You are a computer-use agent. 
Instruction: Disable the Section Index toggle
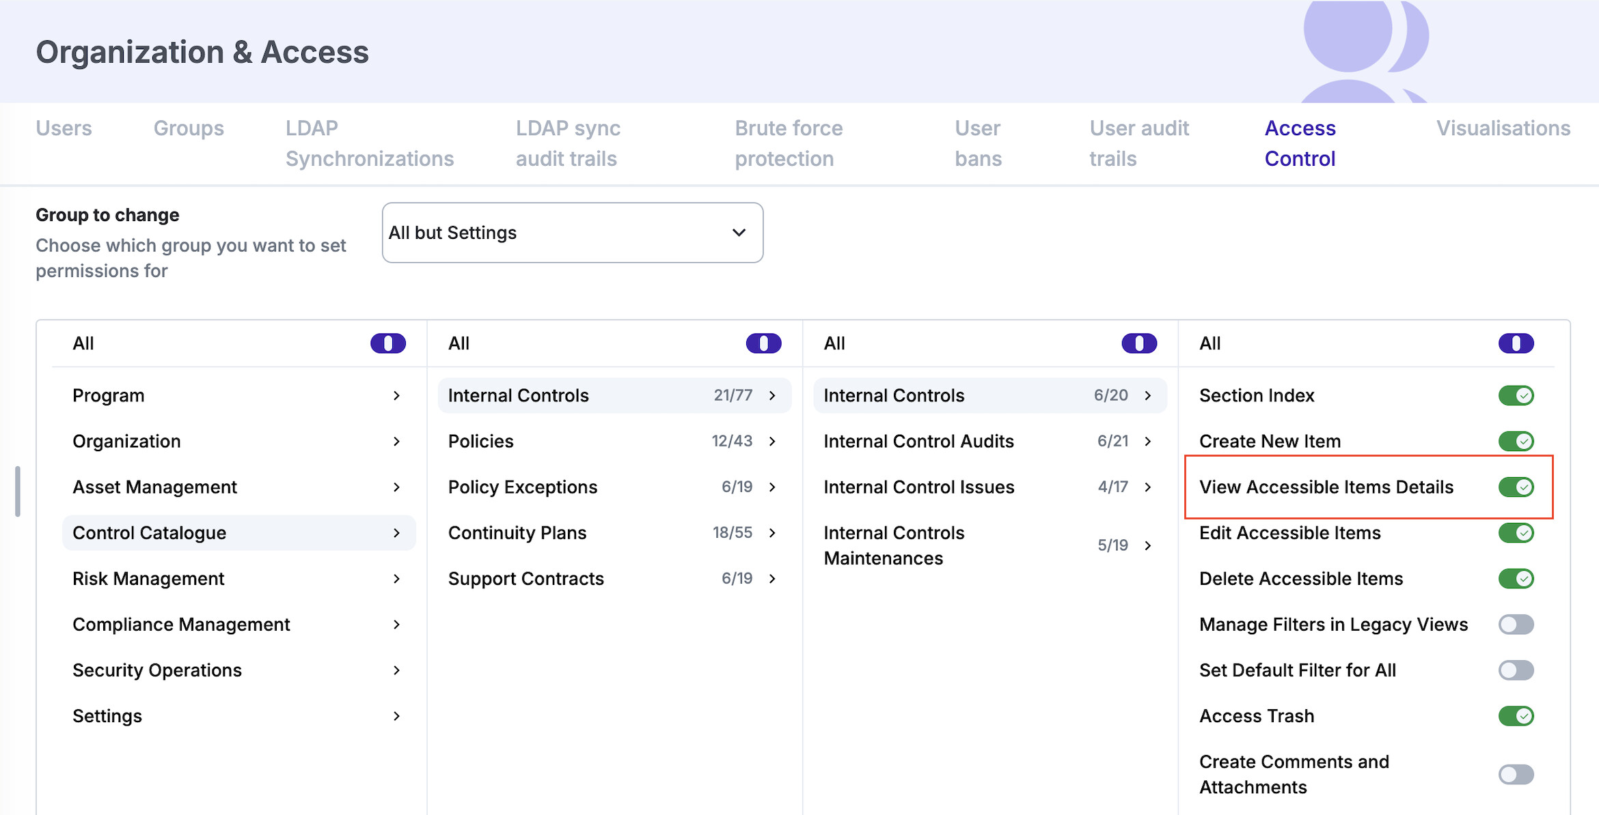(x=1515, y=396)
